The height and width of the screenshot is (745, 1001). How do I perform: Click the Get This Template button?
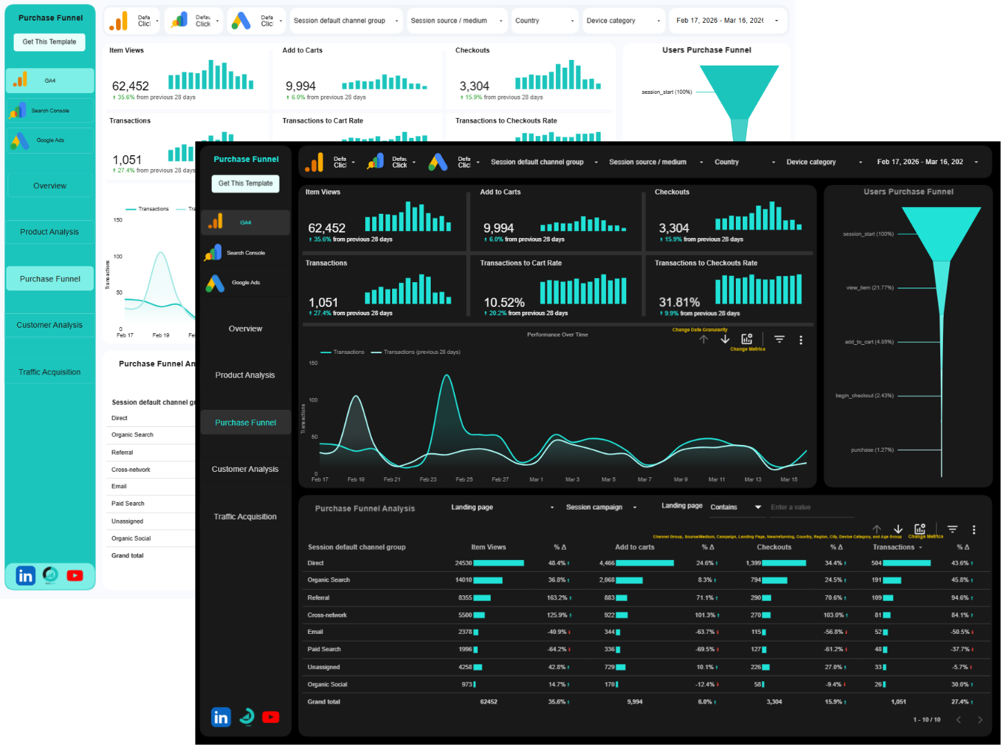pos(245,183)
